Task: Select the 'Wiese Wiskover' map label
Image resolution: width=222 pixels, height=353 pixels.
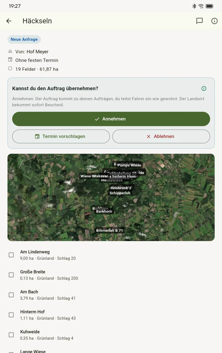Action: (94, 176)
